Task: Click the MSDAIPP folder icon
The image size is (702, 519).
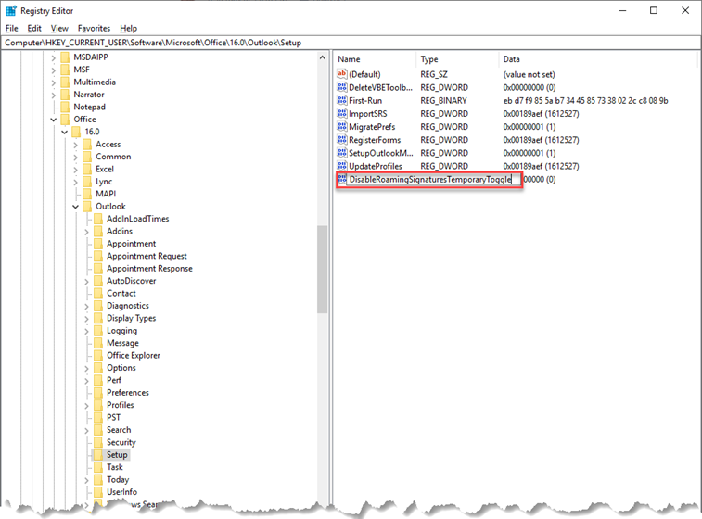Action: [x=65, y=57]
